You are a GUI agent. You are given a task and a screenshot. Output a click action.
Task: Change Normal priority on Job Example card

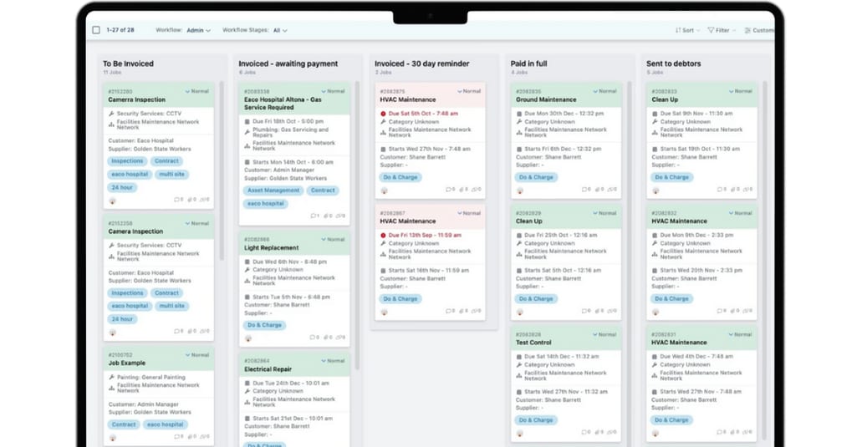tap(196, 355)
